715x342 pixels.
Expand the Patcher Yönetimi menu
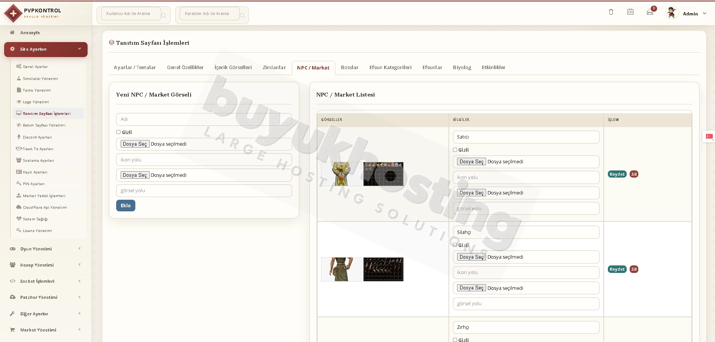pos(46,297)
